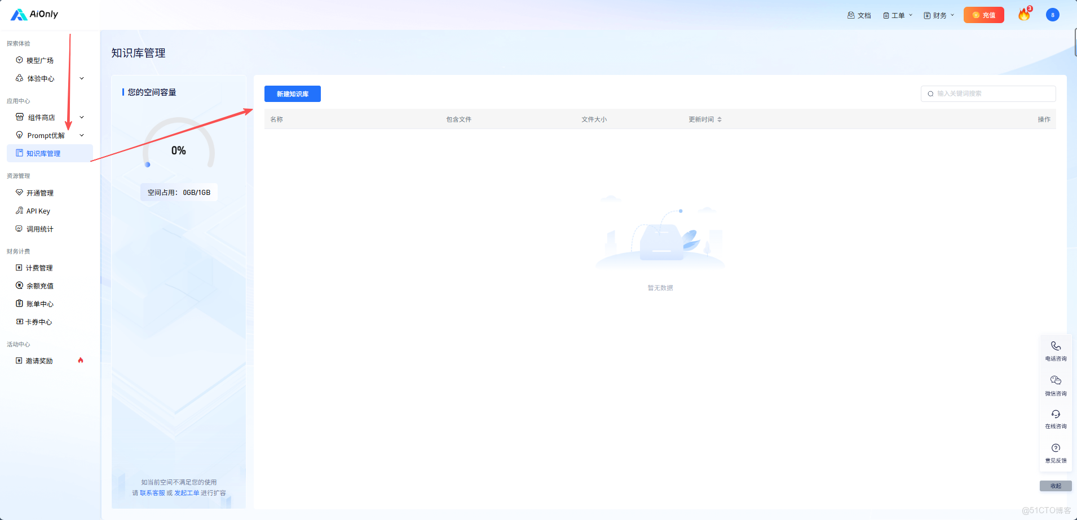The height and width of the screenshot is (520, 1077).
Task: Open 微信咨询 WeChat consultation
Action: click(x=1056, y=385)
